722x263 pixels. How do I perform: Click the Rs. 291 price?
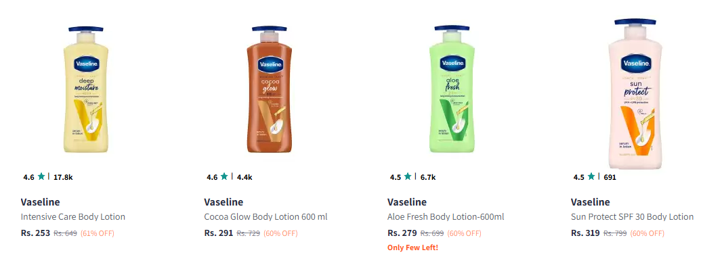coord(219,233)
